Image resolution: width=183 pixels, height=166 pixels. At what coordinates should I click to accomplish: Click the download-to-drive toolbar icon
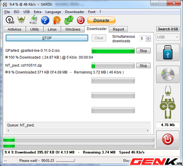click(33, 20)
